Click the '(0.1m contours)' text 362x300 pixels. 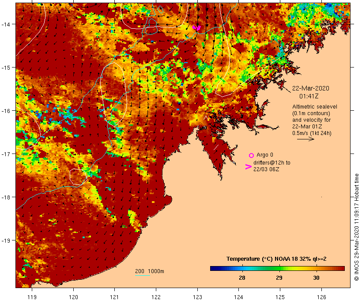pyautogui.click(x=311, y=113)
